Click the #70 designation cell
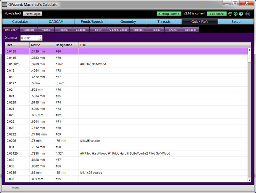 [66, 128]
